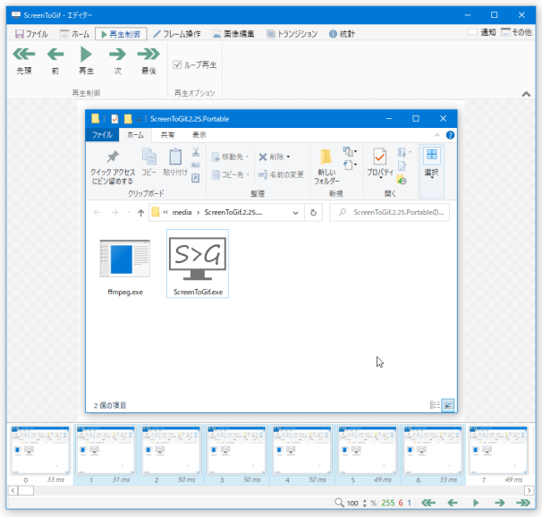Click the magnifier zoom icon in the status bar
542x517 pixels.
[x=339, y=504]
